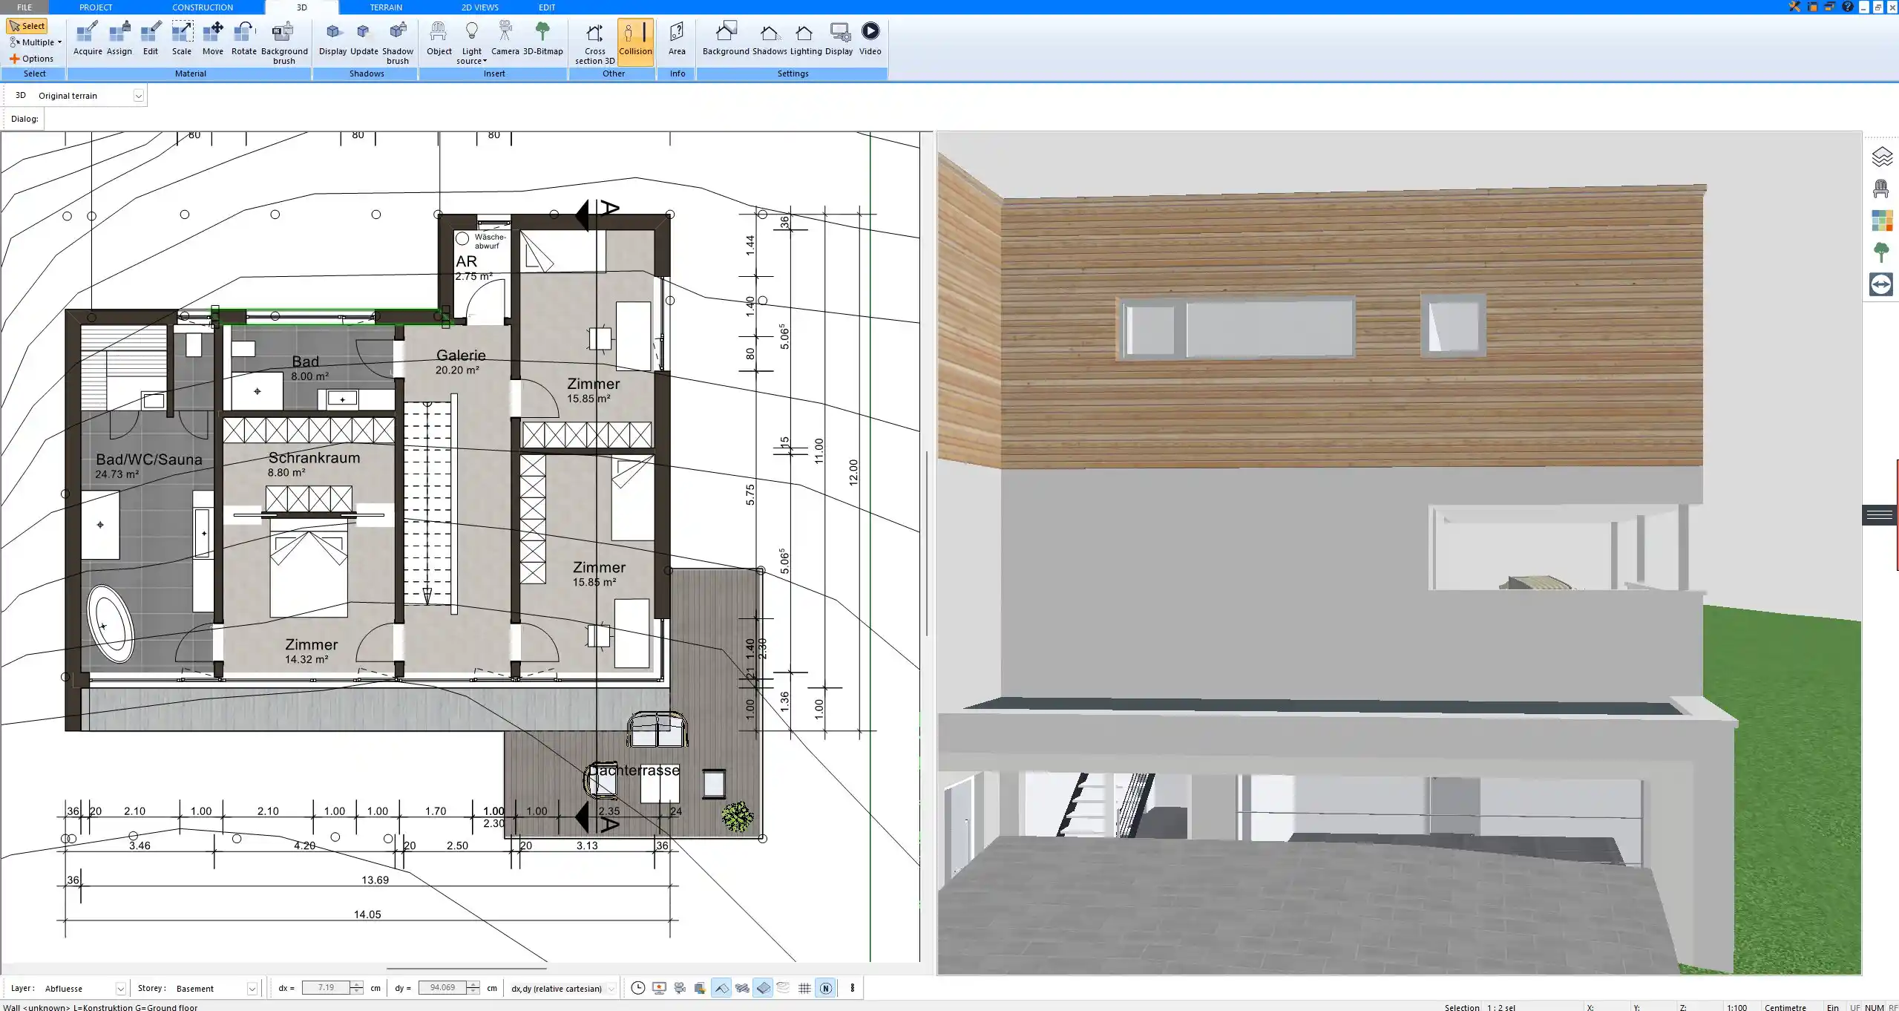Image resolution: width=1899 pixels, height=1011 pixels.
Task: Open the materials color palette icon
Action: [x=1881, y=221]
